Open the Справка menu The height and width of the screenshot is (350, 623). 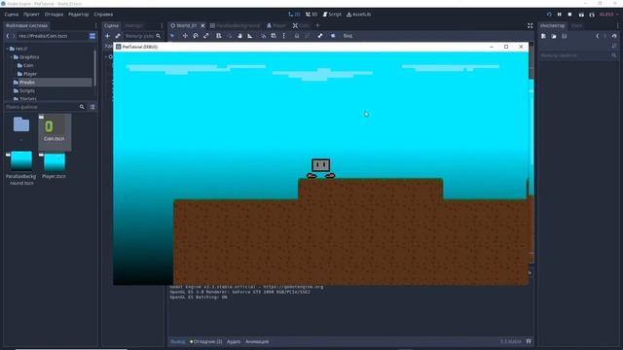click(103, 15)
